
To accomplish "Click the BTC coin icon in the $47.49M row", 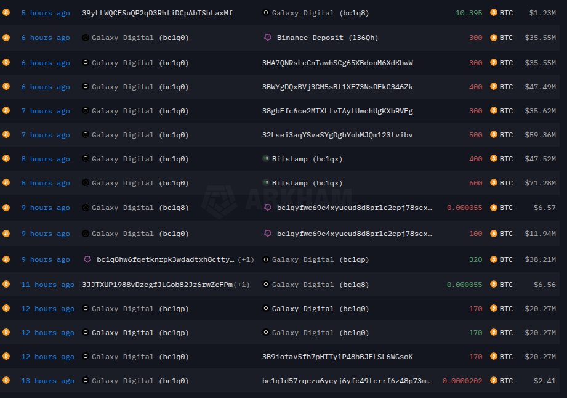I will (x=494, y=86).
